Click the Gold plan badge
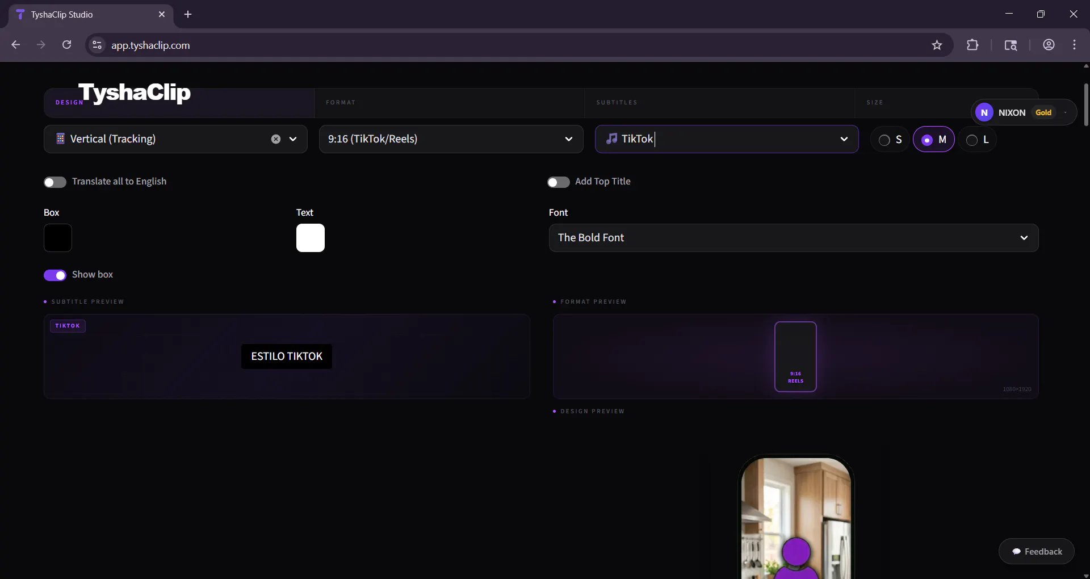 1043,112
